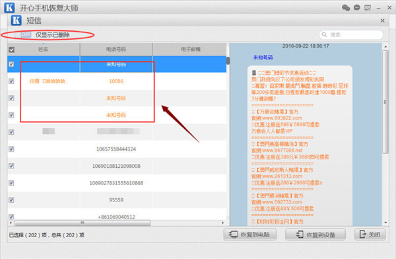Open the feedback message icon in title bar

[x=368, y=8]
